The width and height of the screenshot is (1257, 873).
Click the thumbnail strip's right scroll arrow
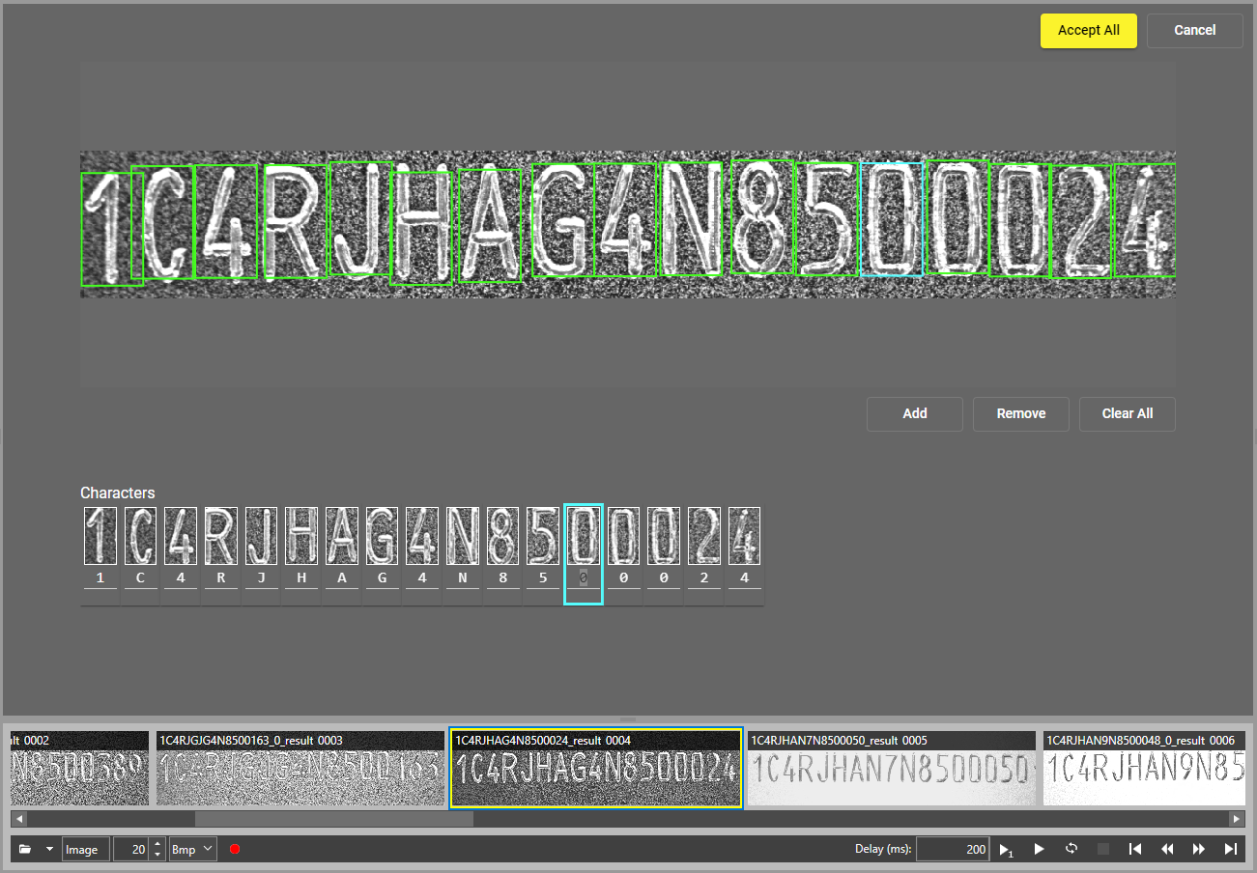click(1236, 819)
